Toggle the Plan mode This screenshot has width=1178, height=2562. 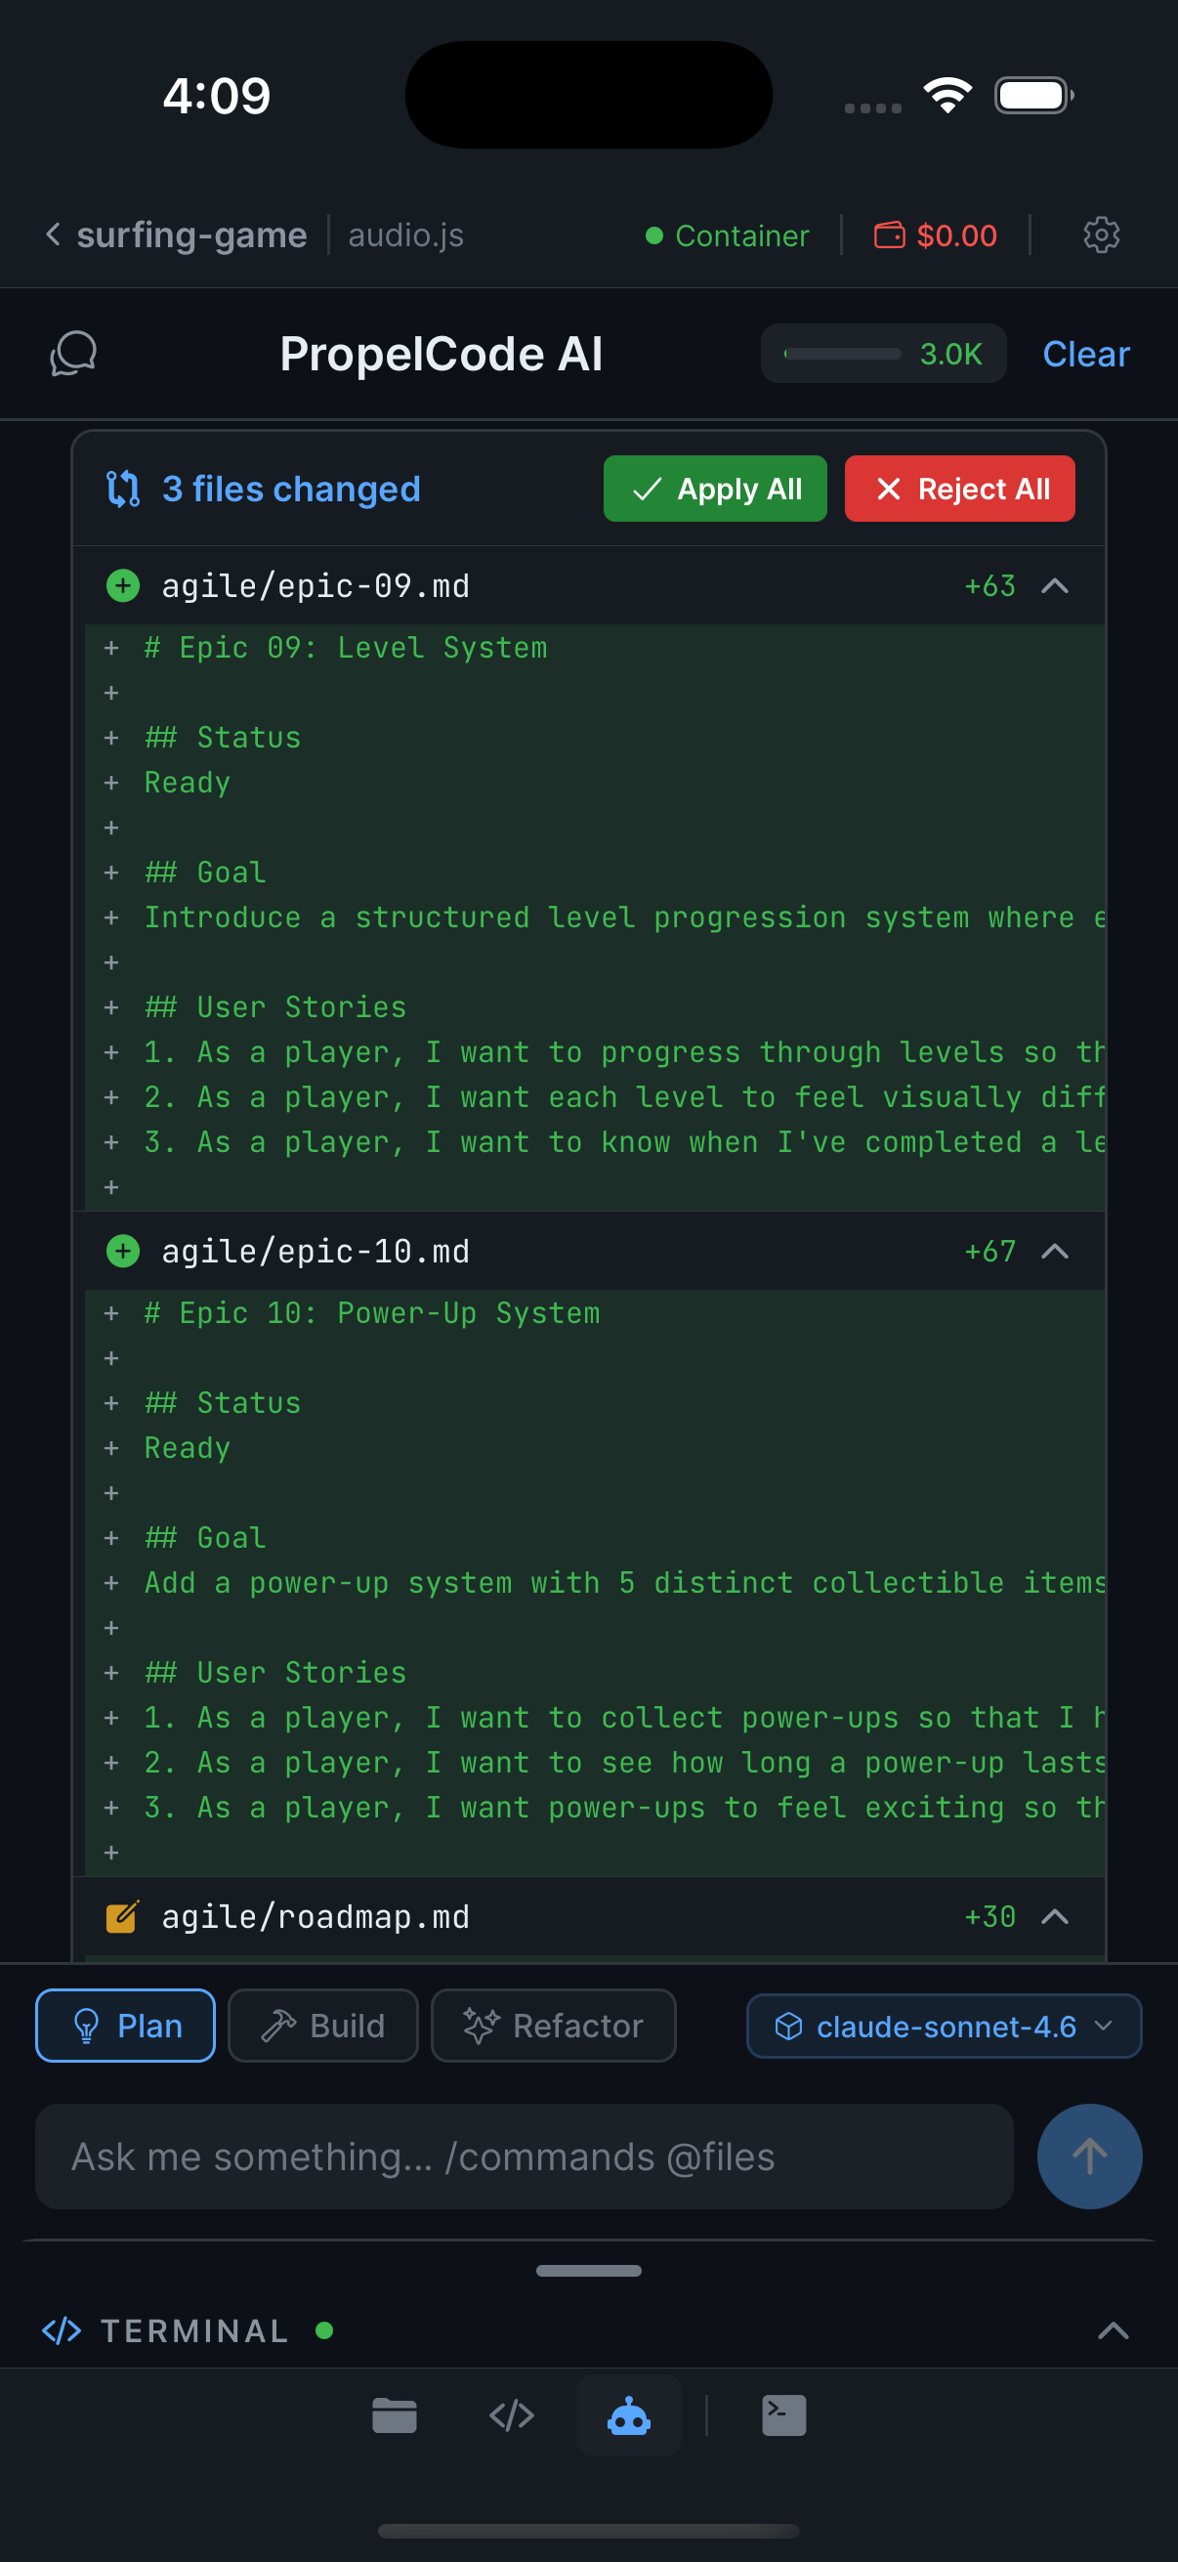124,2025
